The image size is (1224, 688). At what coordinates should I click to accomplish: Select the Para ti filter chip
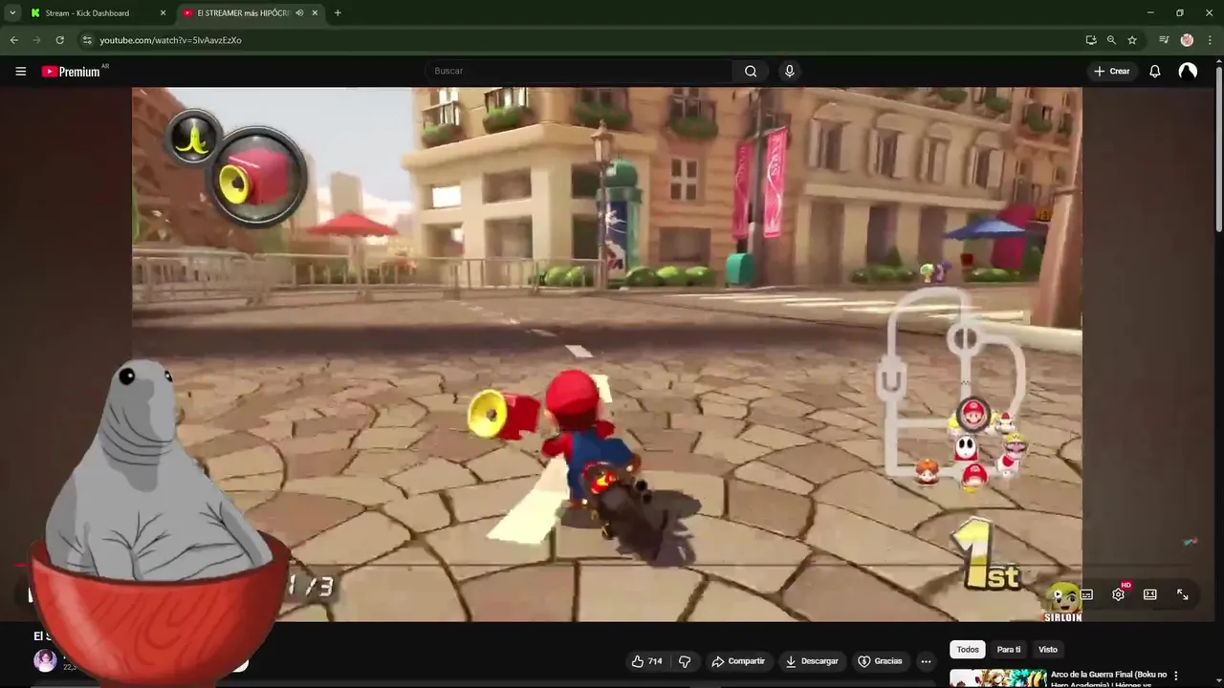point(1009,650)
